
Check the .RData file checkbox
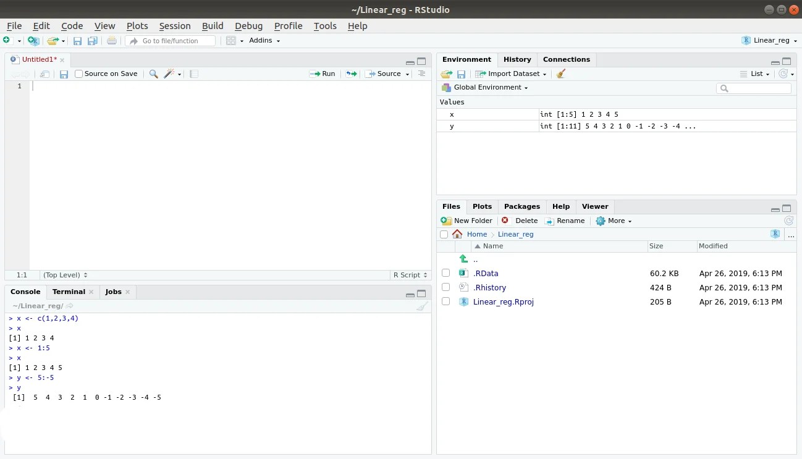445,273
